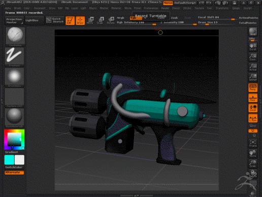Select the white secondary color swatch
262x197 pixels.
19,160
